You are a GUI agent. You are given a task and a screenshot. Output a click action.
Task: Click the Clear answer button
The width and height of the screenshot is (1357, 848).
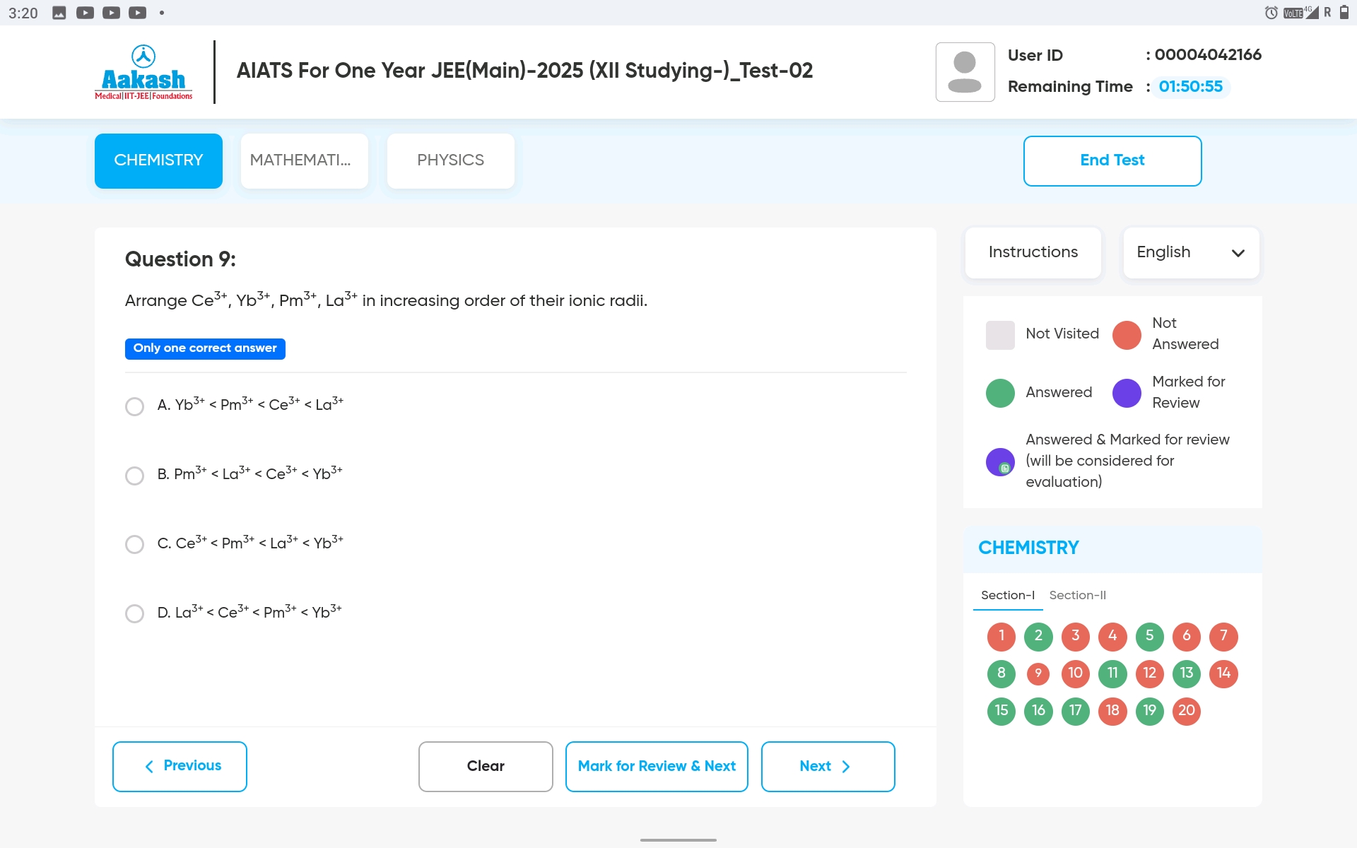tap(486, 766)
